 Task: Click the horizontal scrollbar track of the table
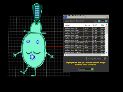(x=85, y=55)
